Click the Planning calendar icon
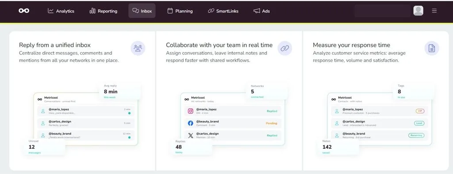The image size is (453, 174). click(170, 11)
